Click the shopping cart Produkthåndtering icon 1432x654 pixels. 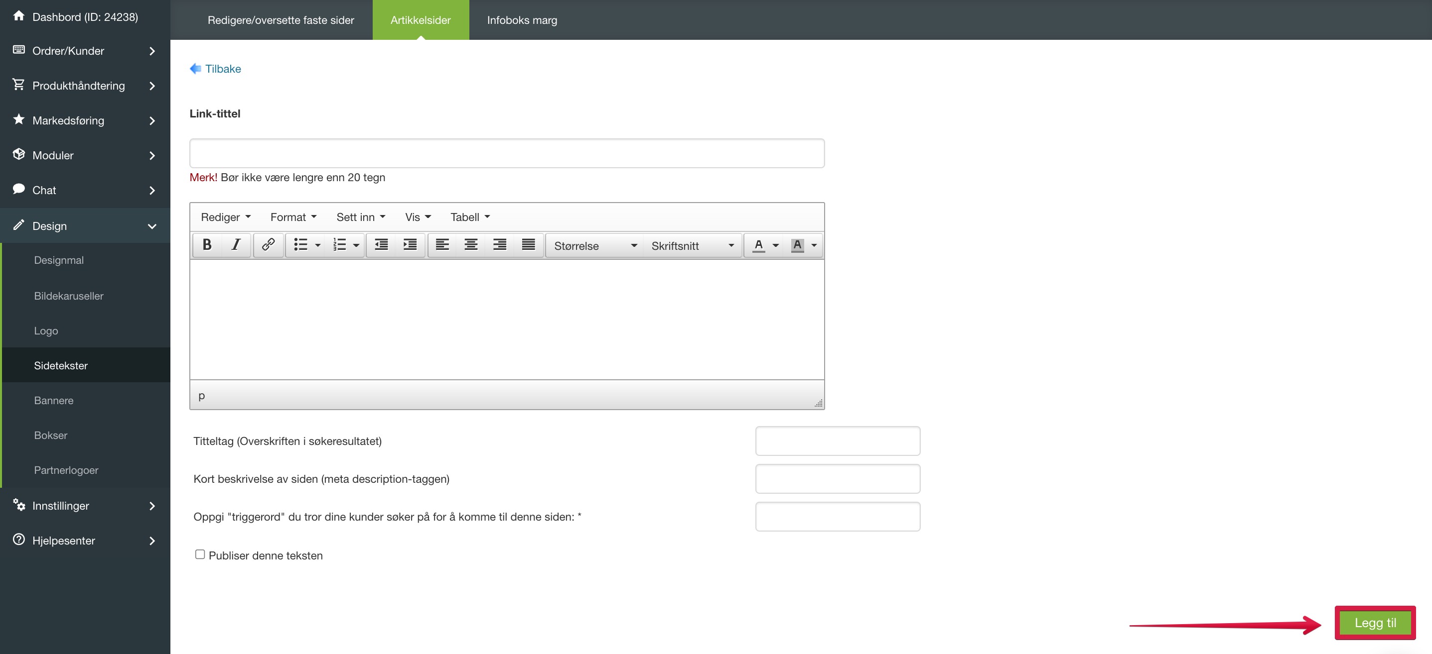18,85
